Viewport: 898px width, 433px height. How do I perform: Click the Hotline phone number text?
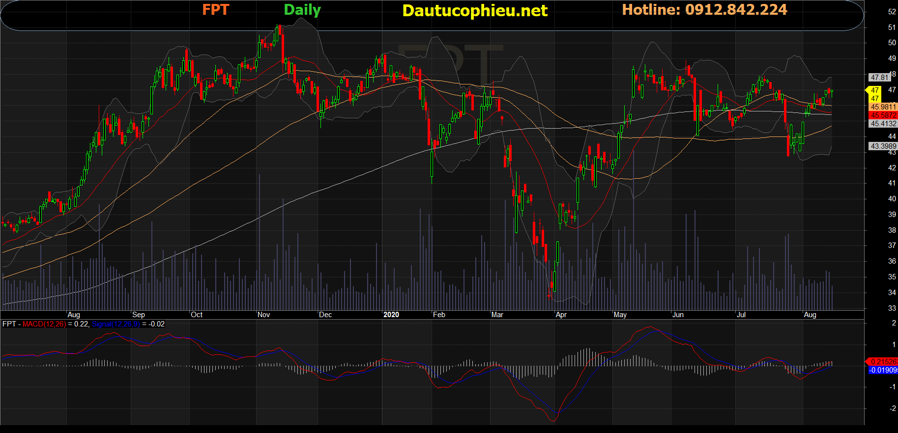tap(704, 10)
